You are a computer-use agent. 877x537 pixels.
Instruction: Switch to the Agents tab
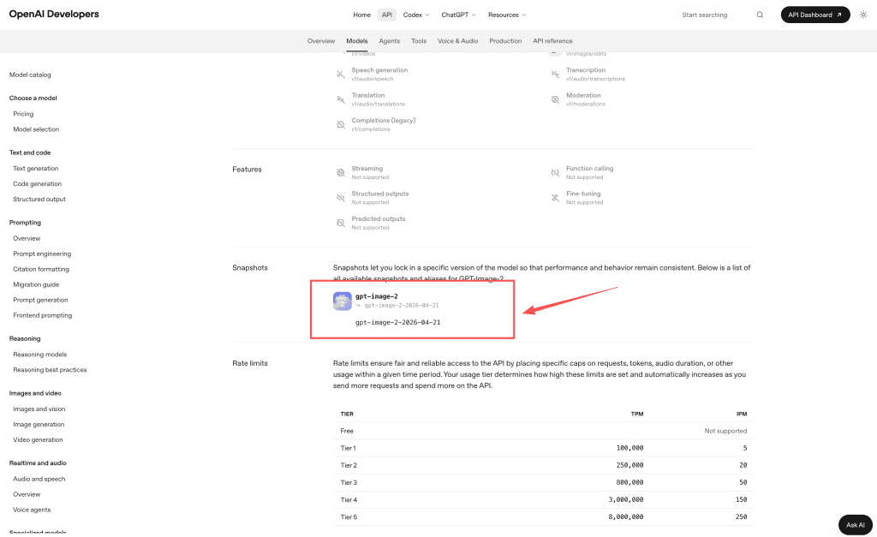[x=390, y=41]
